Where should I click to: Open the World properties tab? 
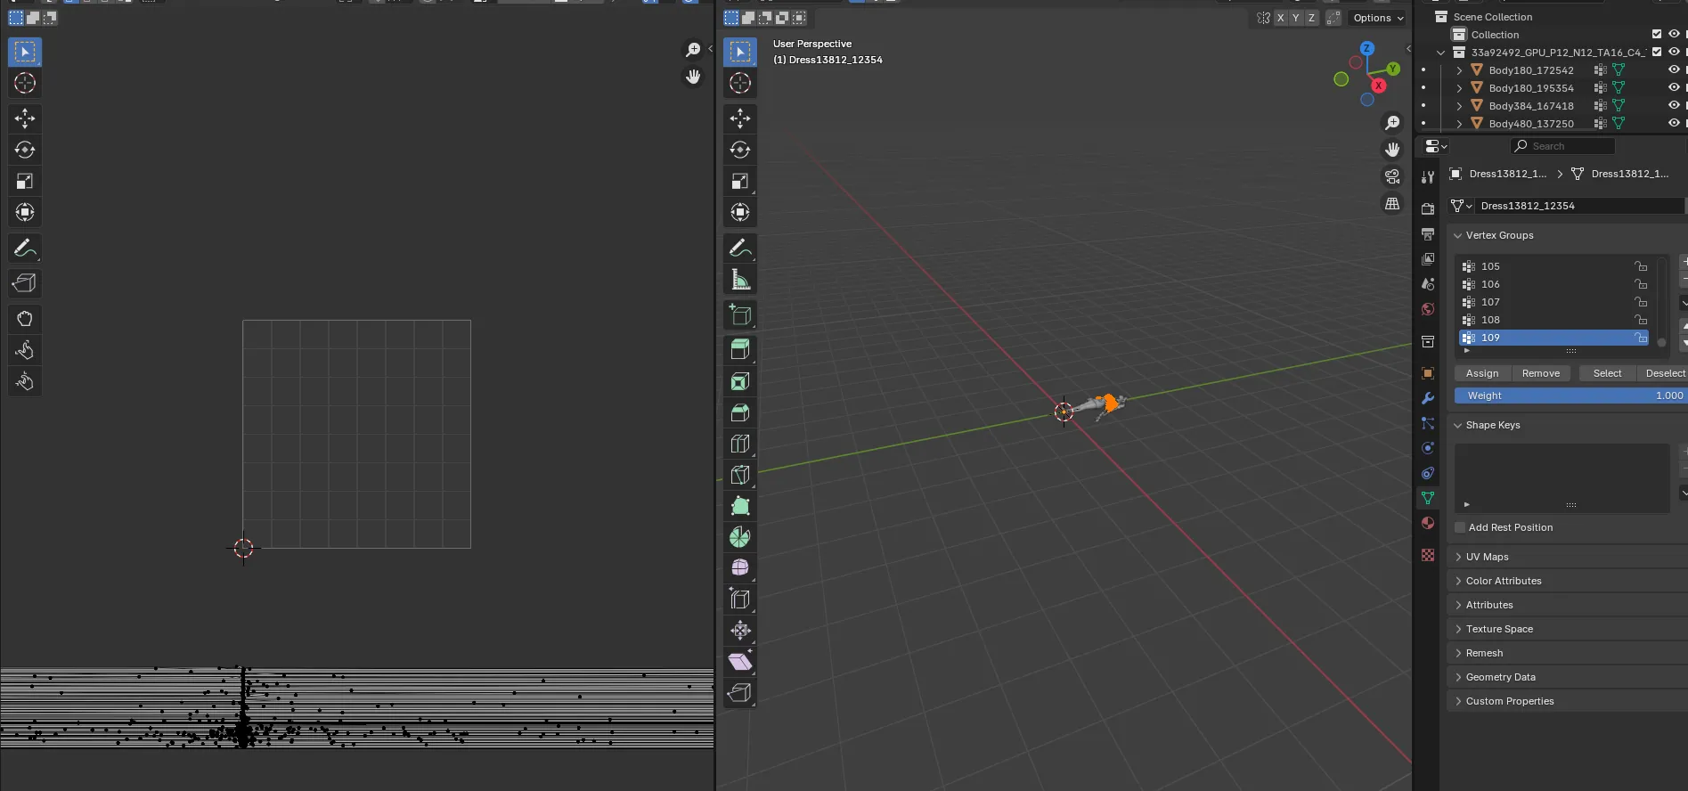(1428, 309)
